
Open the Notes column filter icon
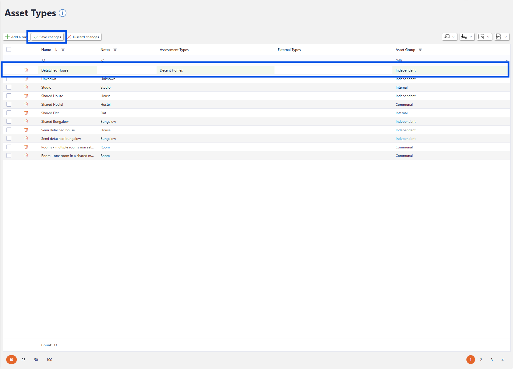[x=115, y=50]
